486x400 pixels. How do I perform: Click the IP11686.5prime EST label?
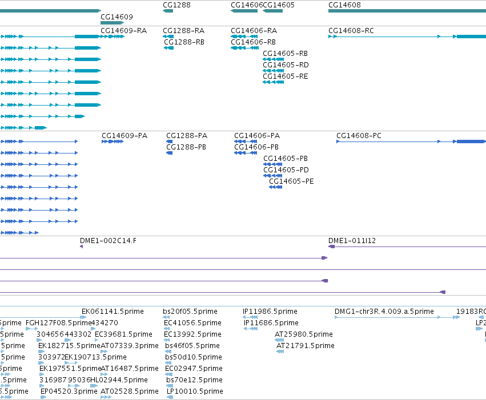click(x=271, y=323)
